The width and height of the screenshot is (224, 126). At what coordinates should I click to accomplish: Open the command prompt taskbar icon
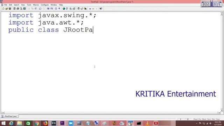[139, 123]
